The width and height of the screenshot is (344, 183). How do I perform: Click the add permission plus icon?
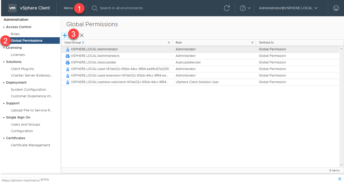pos(65,35)
